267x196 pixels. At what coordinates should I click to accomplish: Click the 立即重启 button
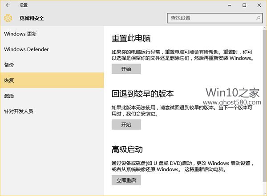(x=126, y=180)
